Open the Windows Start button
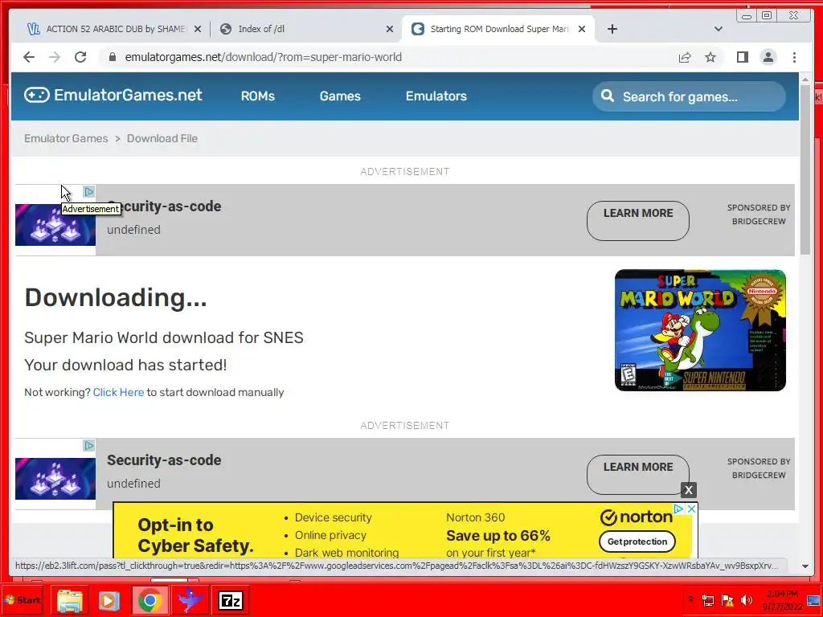 (x=22, y=599)
